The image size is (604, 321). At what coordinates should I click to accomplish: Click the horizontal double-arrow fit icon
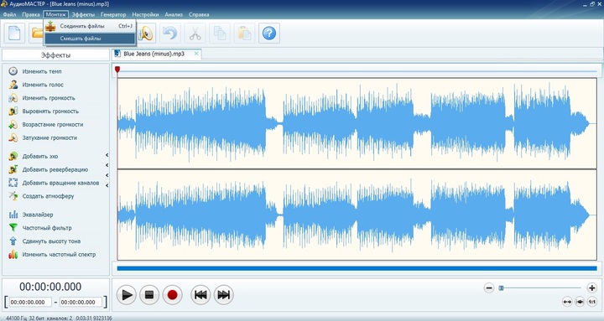(567, 302)
